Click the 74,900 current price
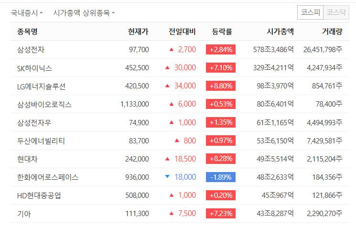This screenshot has width=356, height=227. [139, 122]
